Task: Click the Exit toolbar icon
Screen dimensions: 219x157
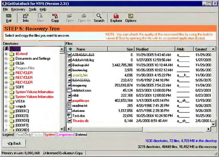Action: pyautogui.click(x=9, y=16)
